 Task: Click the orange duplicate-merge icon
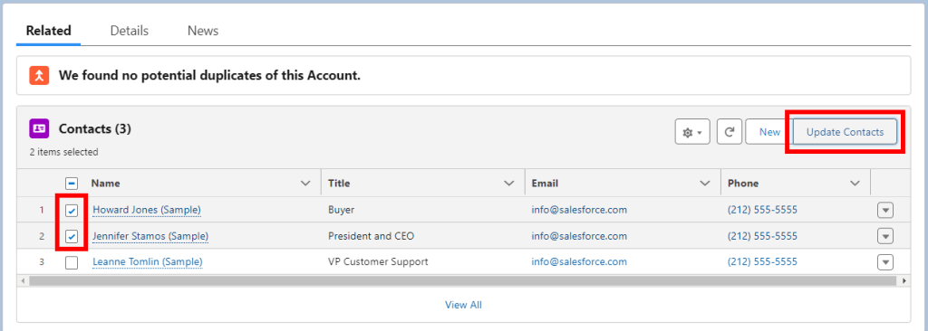click(x=39, y=76)
